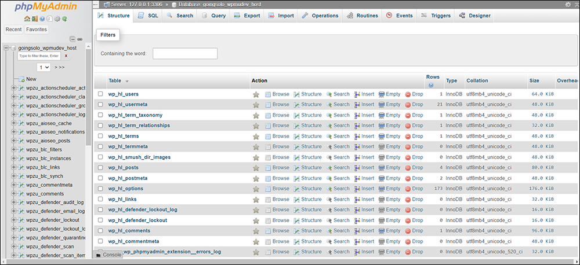Image resolution: width=580 pixels, height=265 pixels.
Task: Go to the Operations tab
Action: 320,16
